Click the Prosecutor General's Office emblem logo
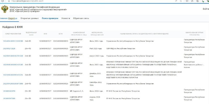The height and width of the screenshot is (104, 209). [4, 9]
